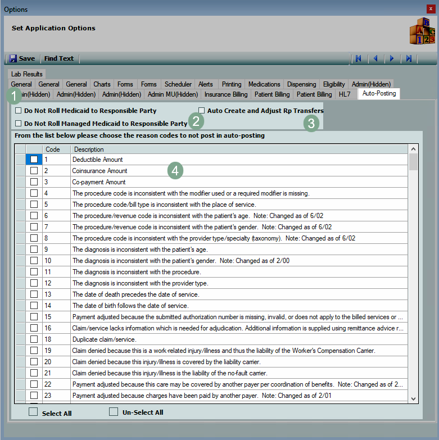
Task: Check Do Not Roll Managed Medicaid option
Action: click(19, 123)
